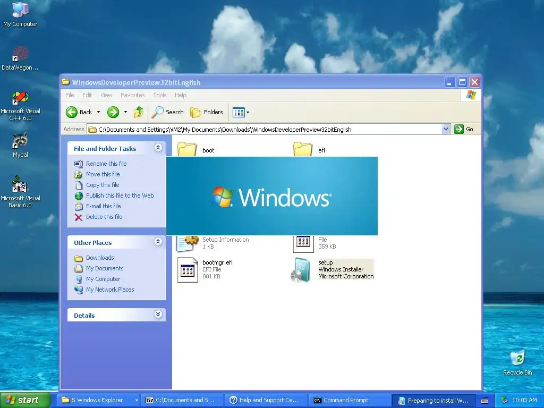Go up one folder level

139,112
